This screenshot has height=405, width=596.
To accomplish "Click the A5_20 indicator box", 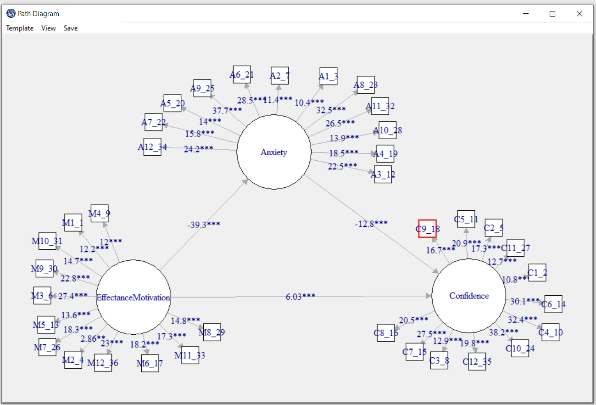I will coord(173,103).
